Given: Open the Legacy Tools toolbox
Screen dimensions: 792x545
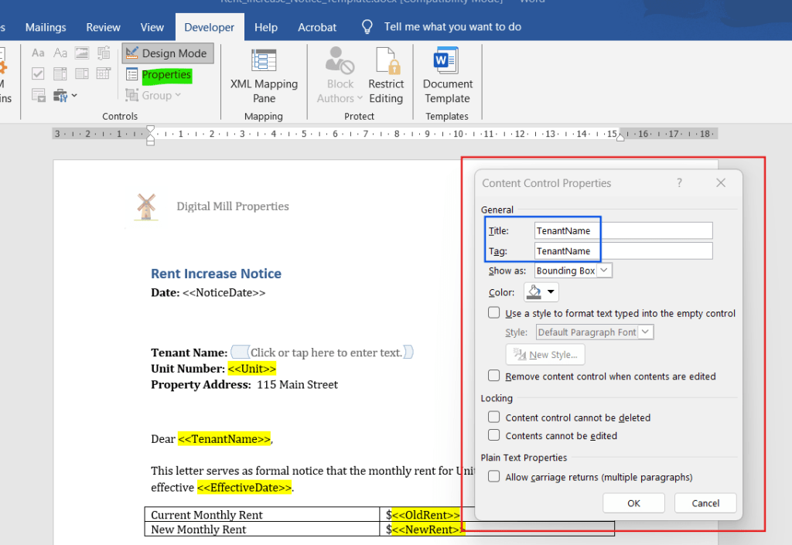Looking at the screenshot, I should (65, 95).
